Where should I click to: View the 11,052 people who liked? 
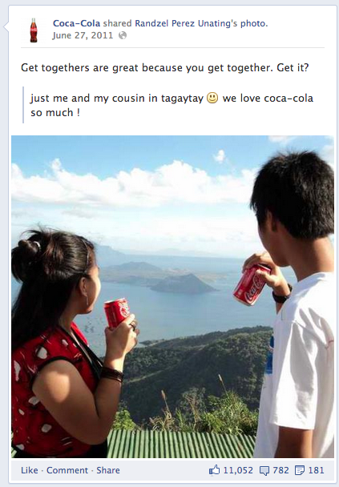point(238,470)
